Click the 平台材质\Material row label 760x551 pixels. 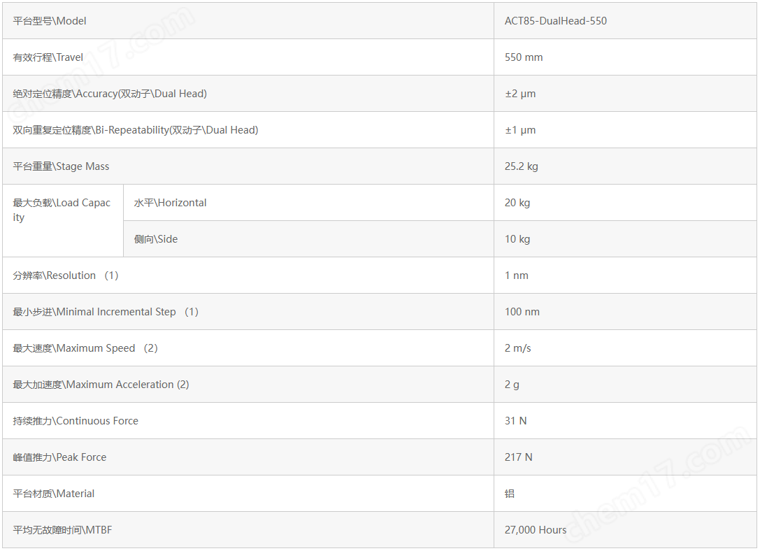point(248,494)
